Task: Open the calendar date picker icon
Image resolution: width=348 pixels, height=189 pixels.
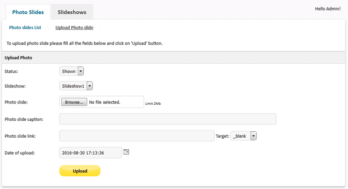Action: 126,152
